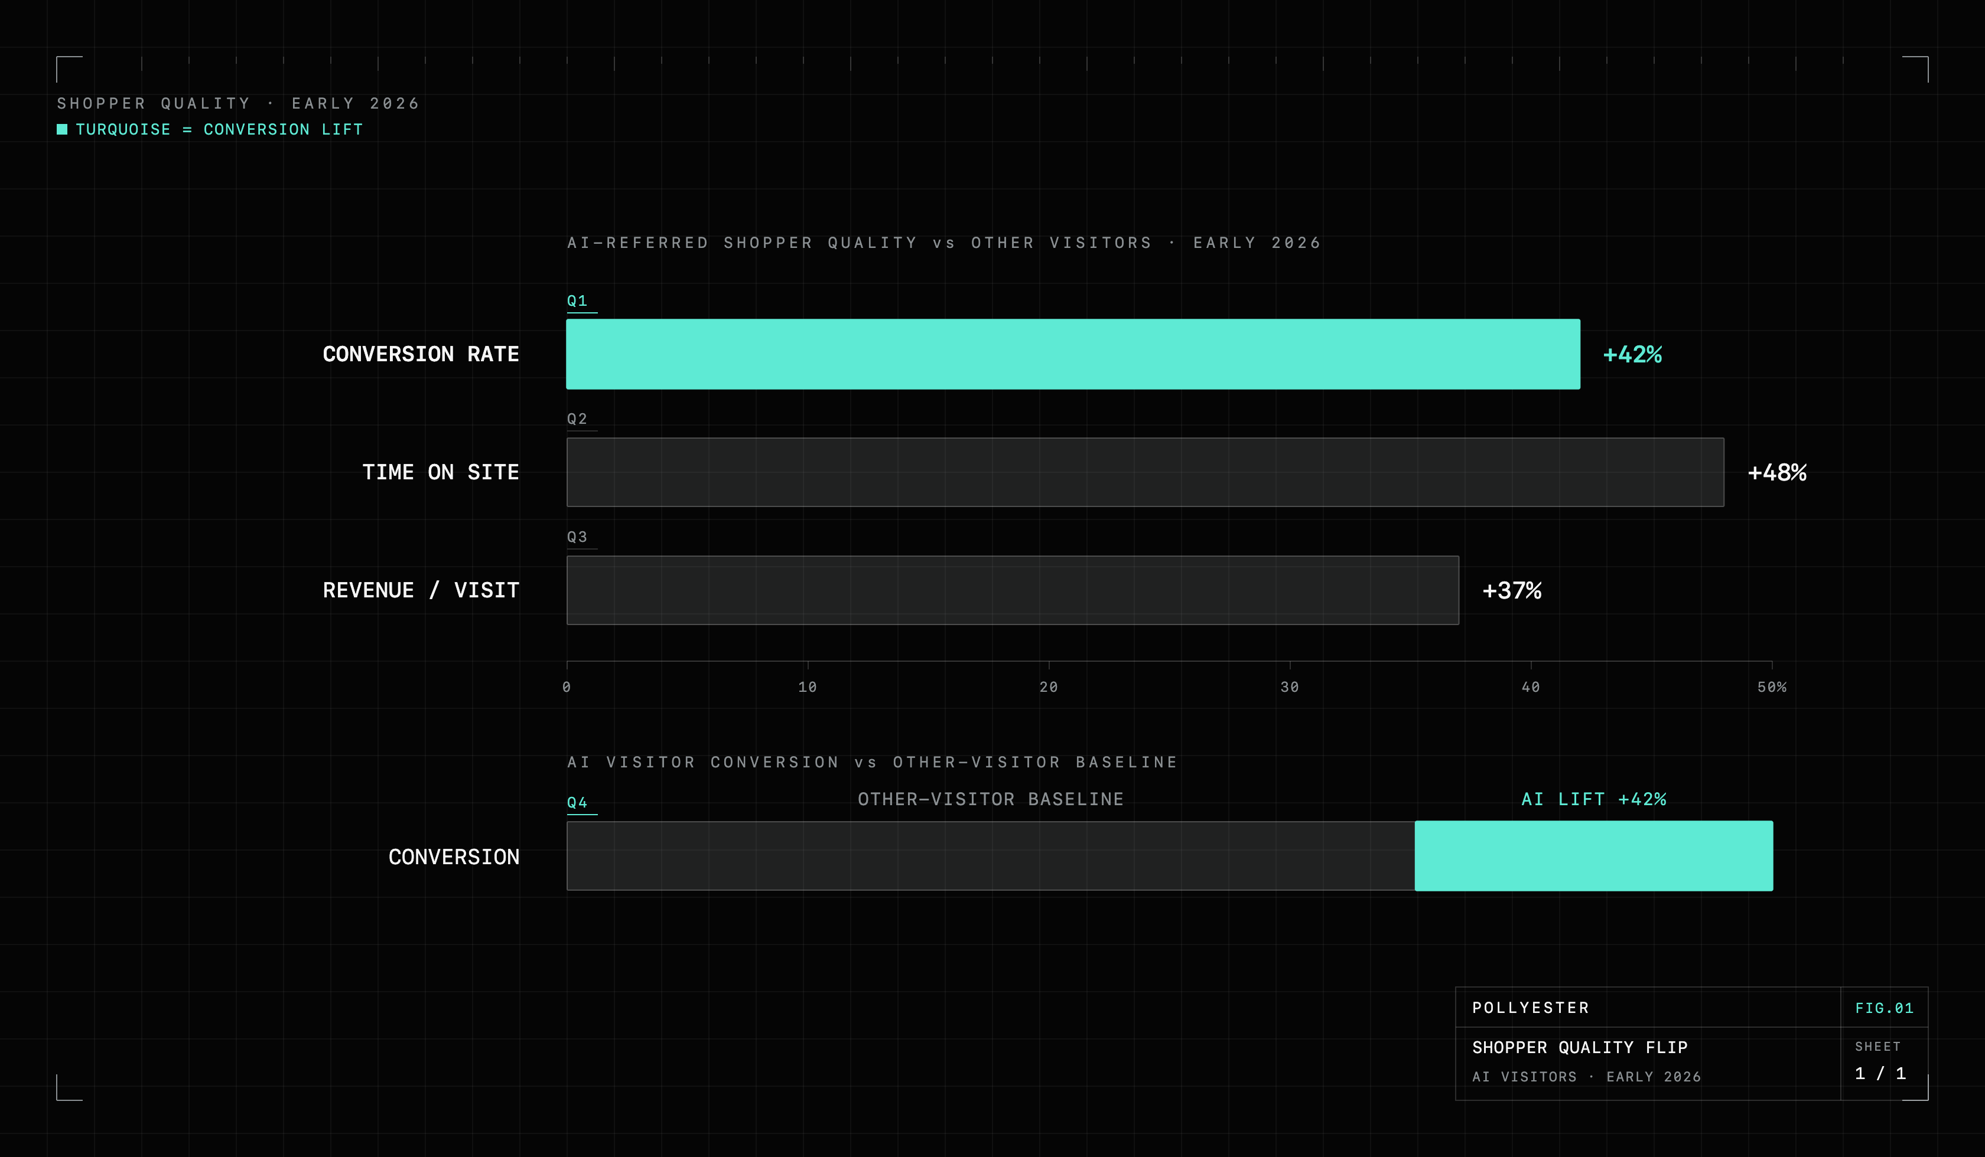Screen dimensions: 1985x1157
Task: Click the +42% value label
Action: 1632,354
